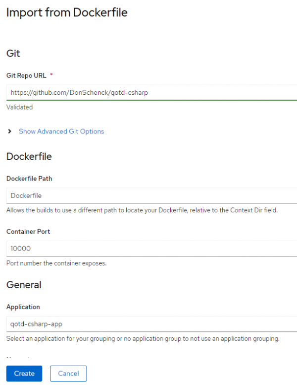This screenshot has height=385, width=297.
Task: Expand the chevron beside Advanced Git Options
Action: pos(10,131)
